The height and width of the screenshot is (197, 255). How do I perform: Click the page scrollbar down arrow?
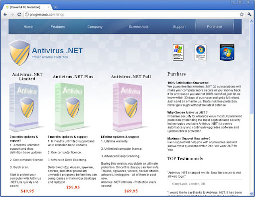point(252,194)
